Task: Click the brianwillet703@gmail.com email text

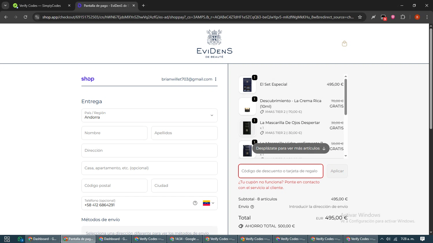Action: [187, 79]
